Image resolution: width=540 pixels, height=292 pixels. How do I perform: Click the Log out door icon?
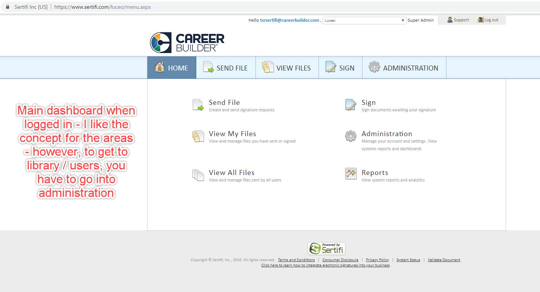481,20
